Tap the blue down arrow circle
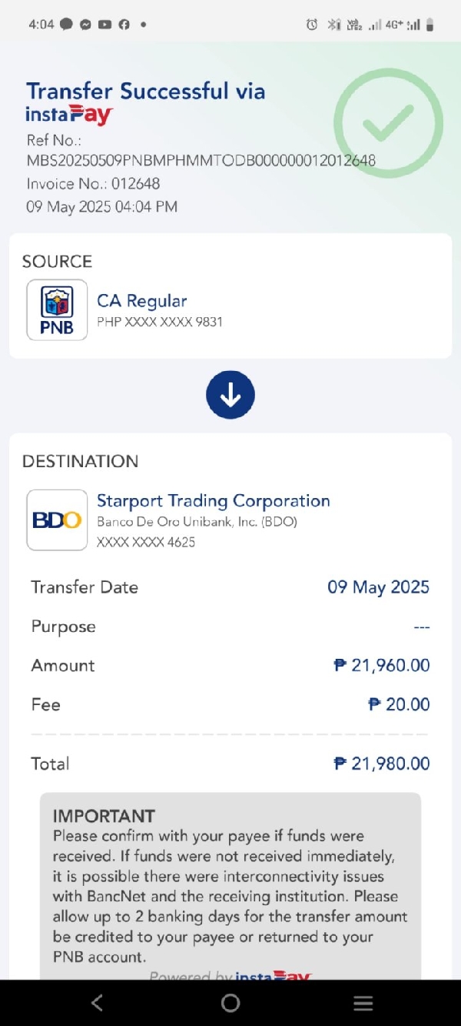The height and width of the screenshot is (1026, 461). 230,395
